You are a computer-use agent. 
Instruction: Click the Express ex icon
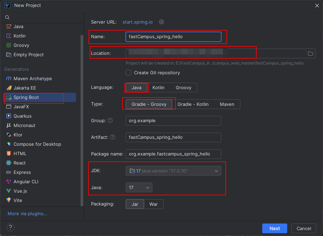tap(9, 172)
